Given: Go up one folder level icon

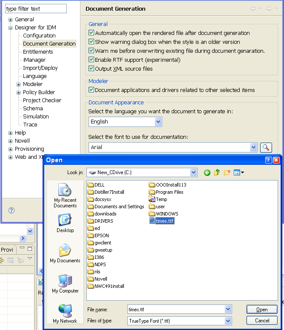Looking at the screenshot, I should (x=217, y=173).
